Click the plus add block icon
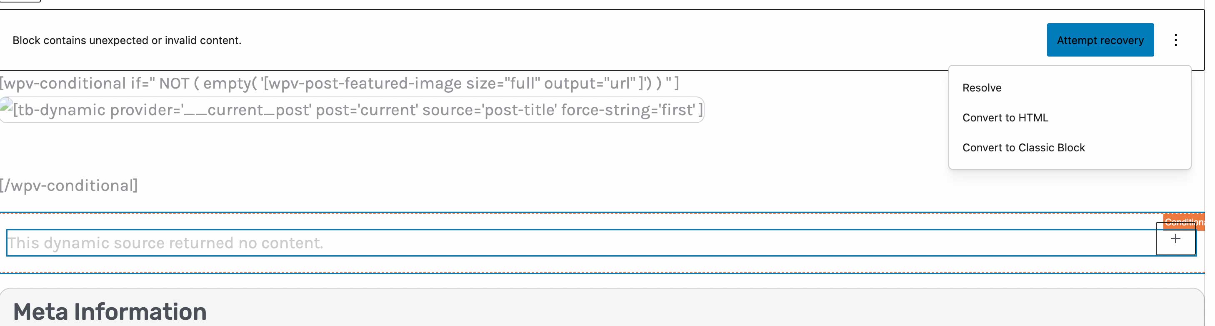Screen dimensions: 1215x326 click(x=1175, y=239)
